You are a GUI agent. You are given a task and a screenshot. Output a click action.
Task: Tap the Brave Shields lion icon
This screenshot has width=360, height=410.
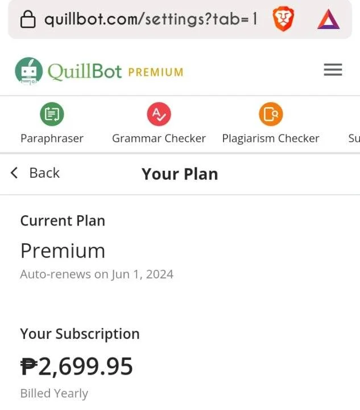point(283,19)
